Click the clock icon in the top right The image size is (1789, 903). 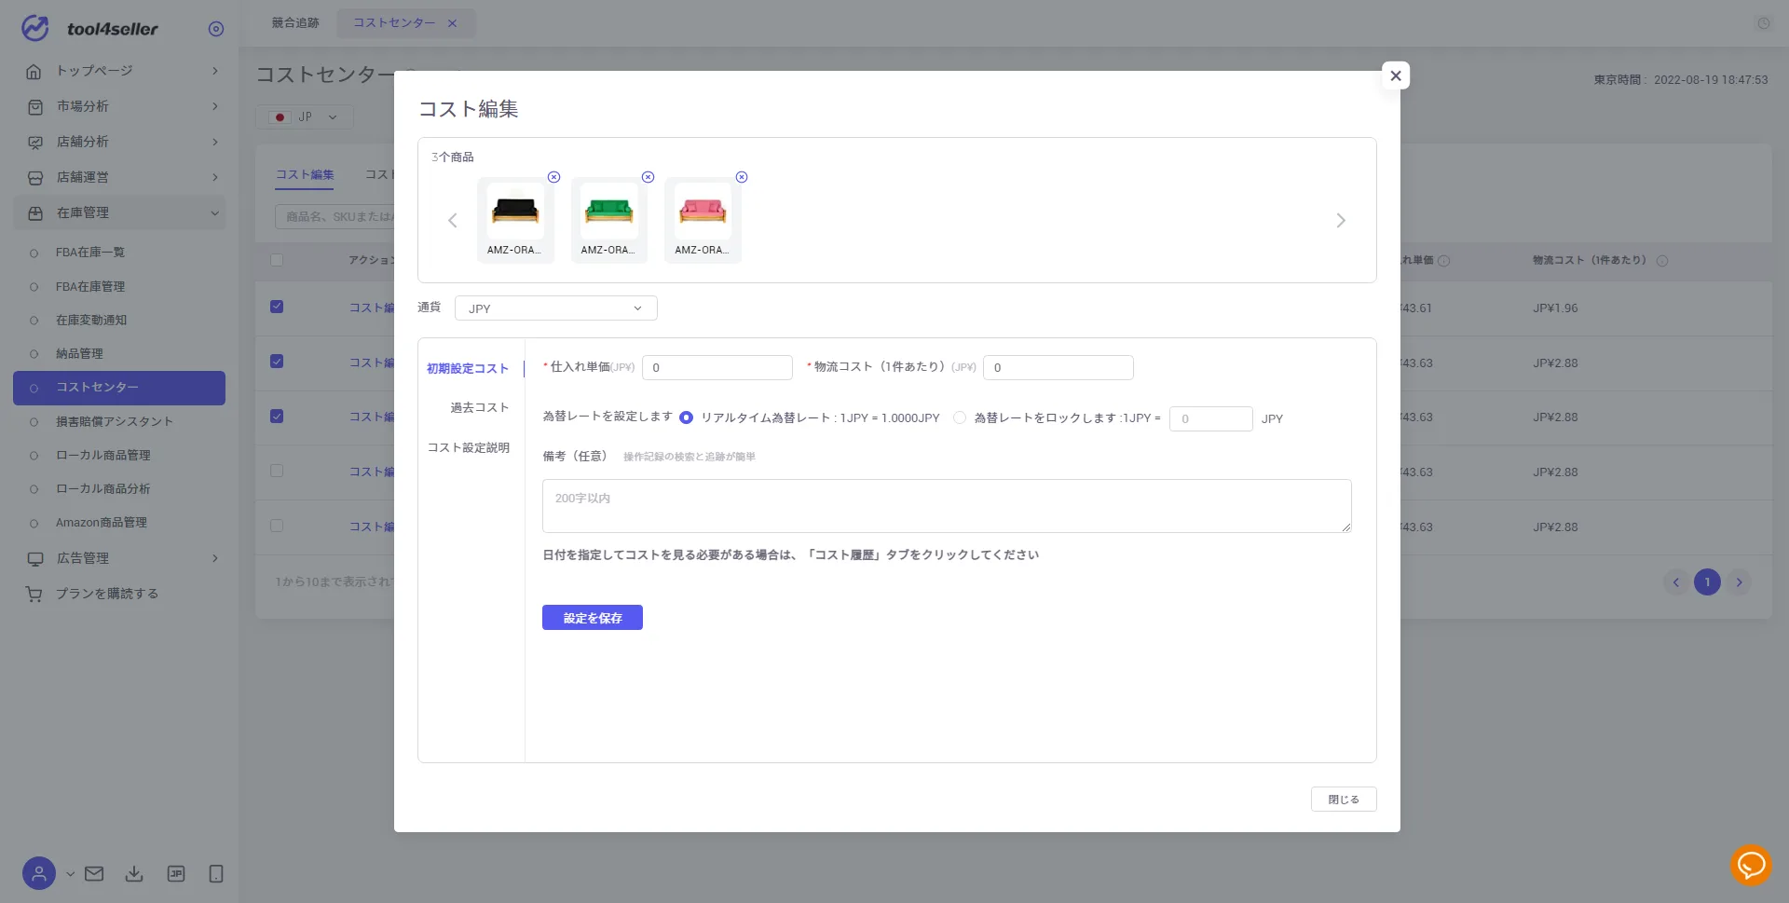point(1764,23)
